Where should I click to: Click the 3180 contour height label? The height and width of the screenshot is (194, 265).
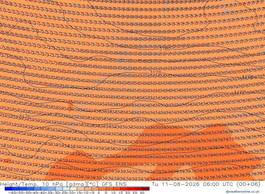[x=165, y=49]
